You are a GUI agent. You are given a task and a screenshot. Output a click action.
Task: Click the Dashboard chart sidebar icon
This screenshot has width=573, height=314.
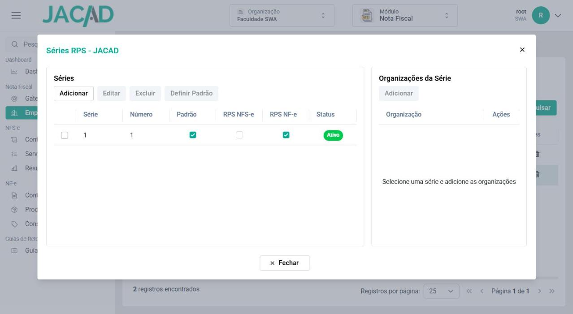click(x=14, y=72)
